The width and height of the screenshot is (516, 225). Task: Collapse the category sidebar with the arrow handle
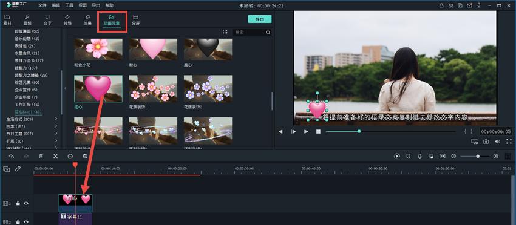64,88
